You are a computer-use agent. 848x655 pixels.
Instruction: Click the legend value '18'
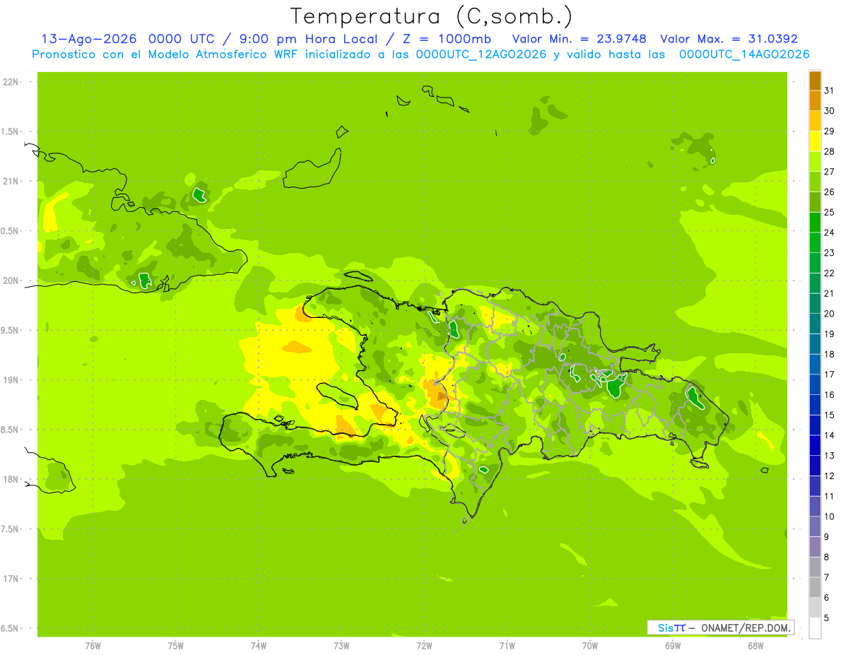coord(830,354)
